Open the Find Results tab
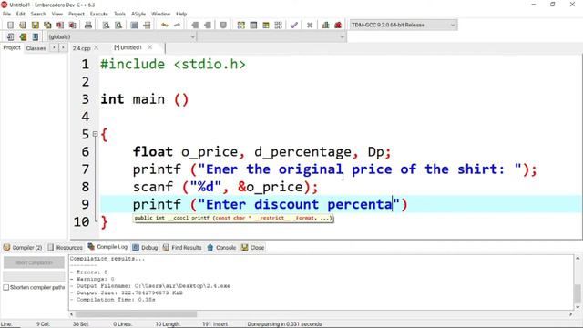 pyautogui.click(x=182, y=247)
